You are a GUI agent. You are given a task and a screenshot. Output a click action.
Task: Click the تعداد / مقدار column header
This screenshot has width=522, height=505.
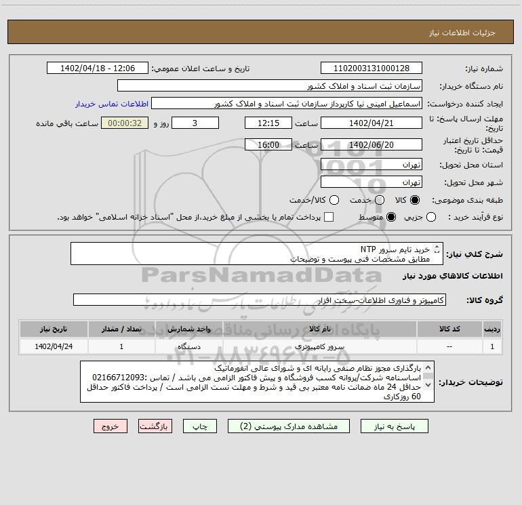tap(121, 329)
